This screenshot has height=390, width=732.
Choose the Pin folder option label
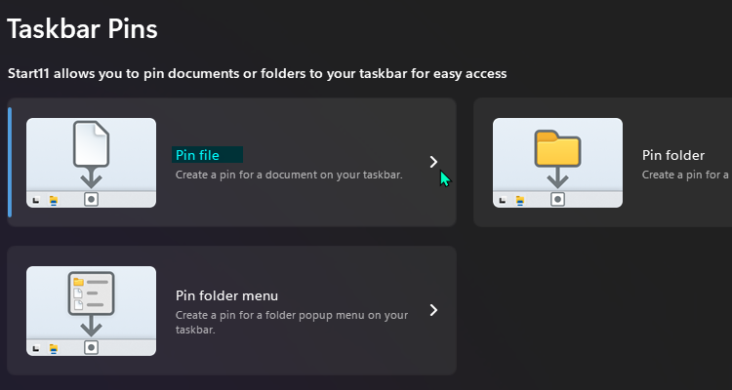673,155
